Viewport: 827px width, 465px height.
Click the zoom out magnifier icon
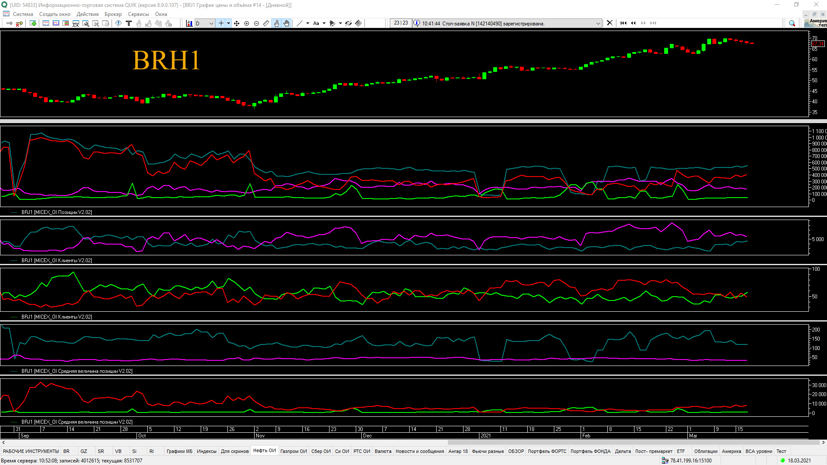(x=257, y=23)
